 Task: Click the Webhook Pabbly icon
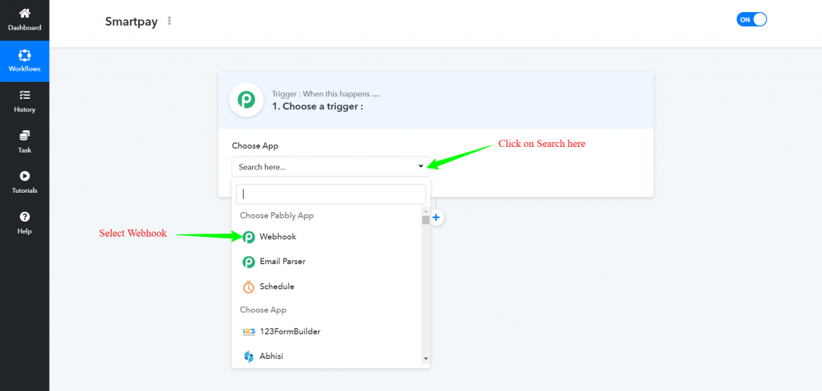pyautogui.click(x=249, y=238)
